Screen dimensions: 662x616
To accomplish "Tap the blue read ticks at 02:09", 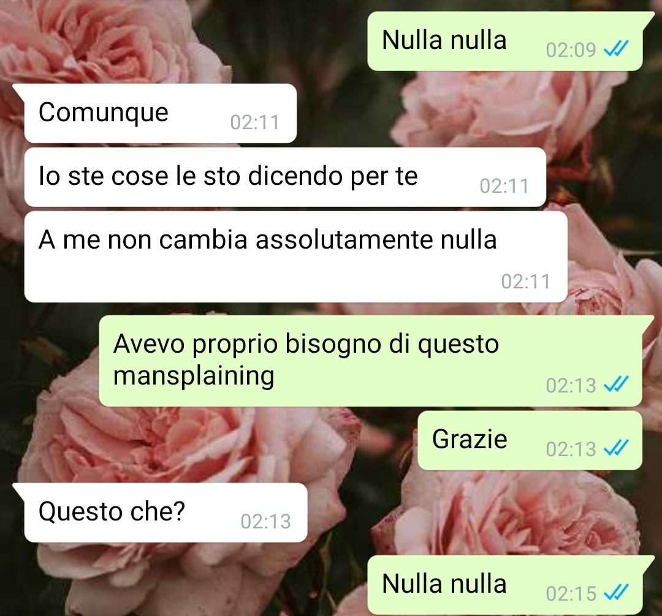I will (x=616, y=48).
